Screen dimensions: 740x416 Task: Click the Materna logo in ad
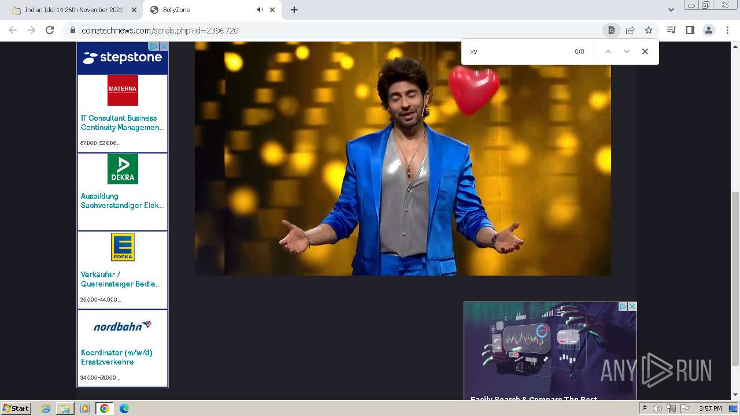(123, 90)
